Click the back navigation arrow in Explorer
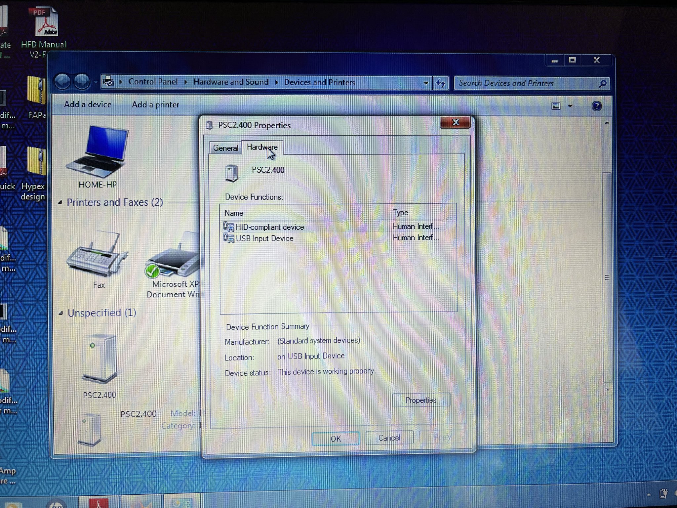The image size is (677, 508). [62, 81]
